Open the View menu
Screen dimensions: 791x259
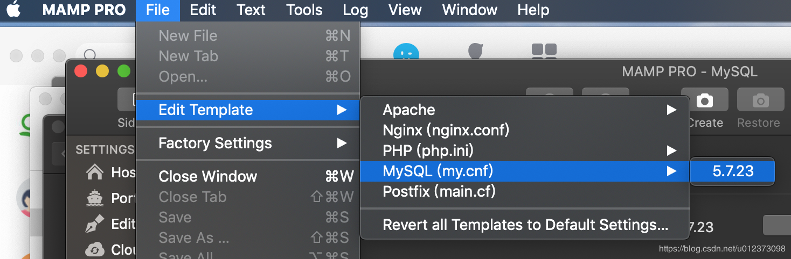[405, 10]
